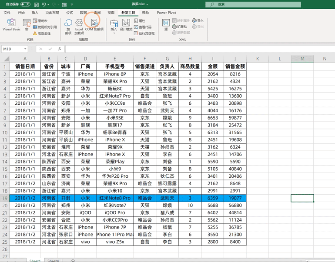Click XML 扩展包 expansion packs
The width and height of the screenshot is (335, 262).
179,27
